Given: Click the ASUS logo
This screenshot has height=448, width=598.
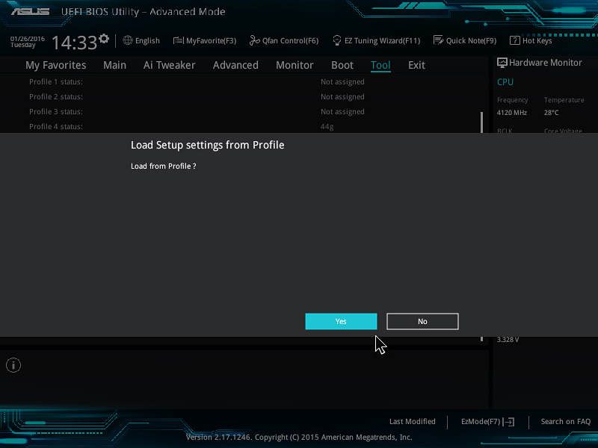Looking at the screenshot, I should [x=30, y=11].
